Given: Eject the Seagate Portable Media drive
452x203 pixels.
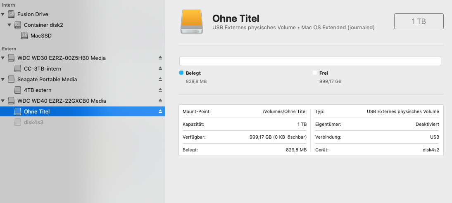Looking at the screenshot, I should [x=160, y=79].
